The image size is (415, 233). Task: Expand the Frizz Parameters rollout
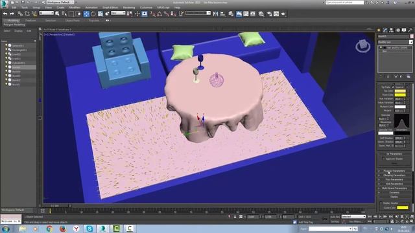pos(394,179)
